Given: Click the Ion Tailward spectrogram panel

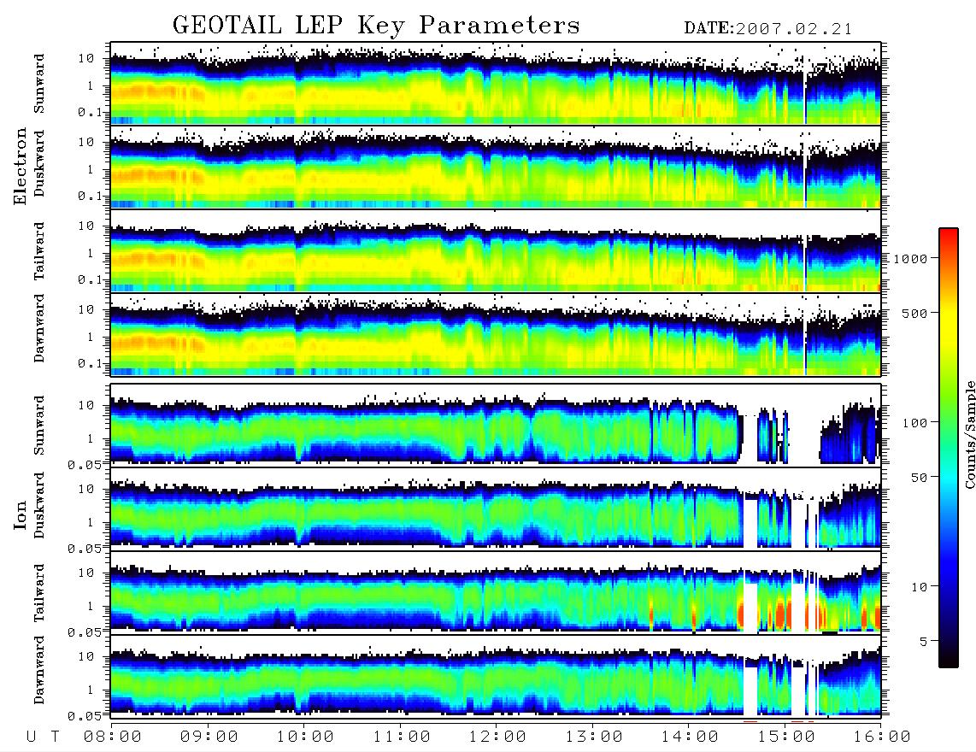Looking at the screenshot, I should point(496,593).
